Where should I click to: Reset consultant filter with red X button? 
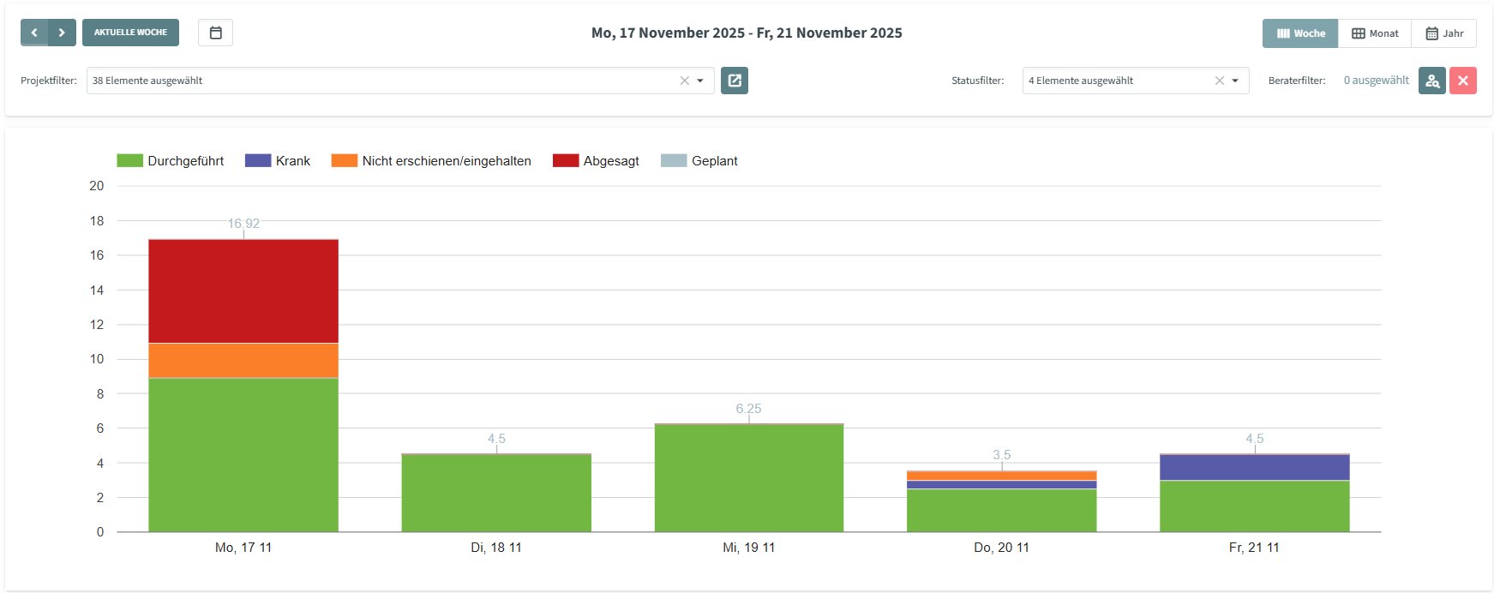click(x=1462, y=81)
